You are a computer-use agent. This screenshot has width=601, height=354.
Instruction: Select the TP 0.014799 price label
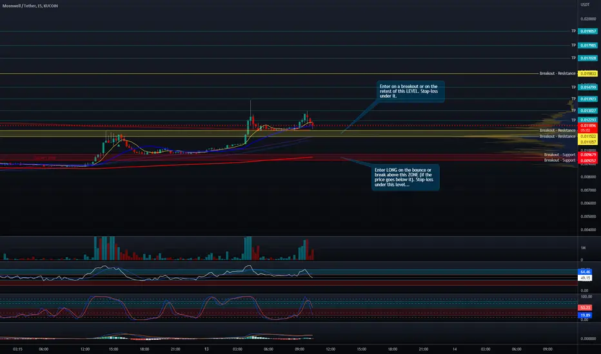pos(587,88)
